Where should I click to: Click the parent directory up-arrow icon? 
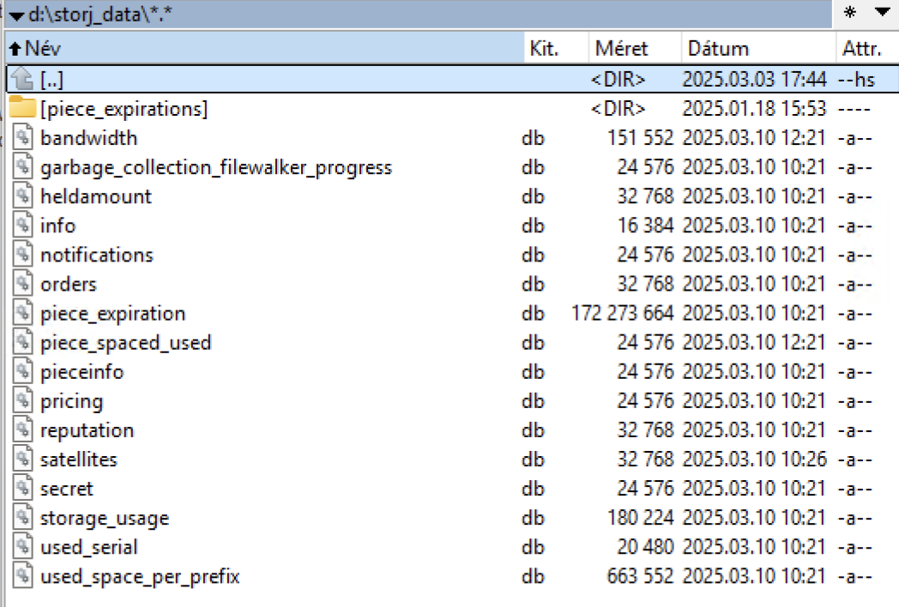22,80
